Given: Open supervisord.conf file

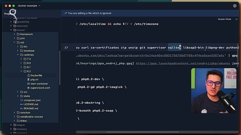Looking at the screenshot, I should (x=40, y=88).
